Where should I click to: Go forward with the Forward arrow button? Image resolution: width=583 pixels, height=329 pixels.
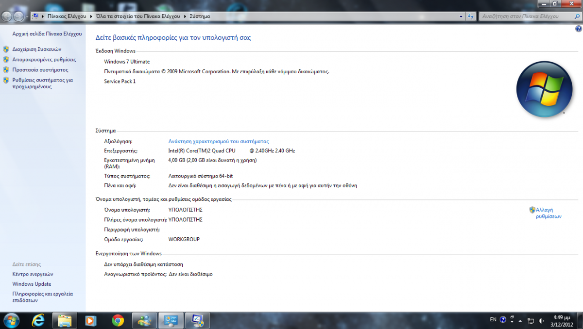[18, 16]
